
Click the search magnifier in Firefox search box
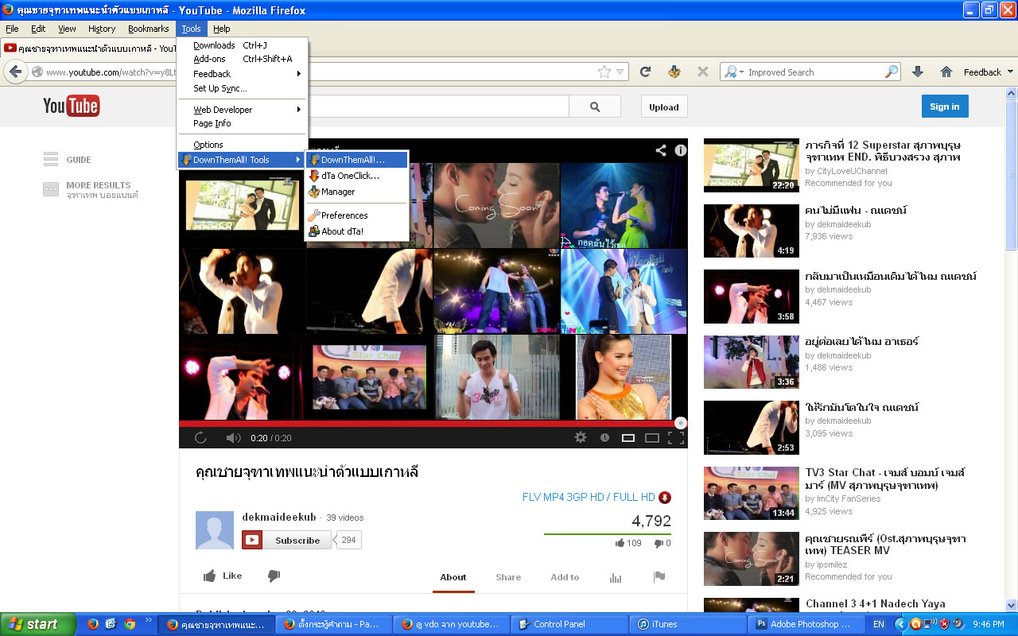892,72
